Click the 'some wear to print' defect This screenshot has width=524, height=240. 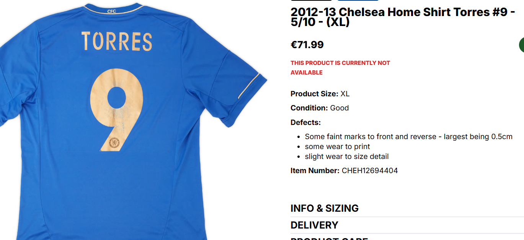pos(338,146)
